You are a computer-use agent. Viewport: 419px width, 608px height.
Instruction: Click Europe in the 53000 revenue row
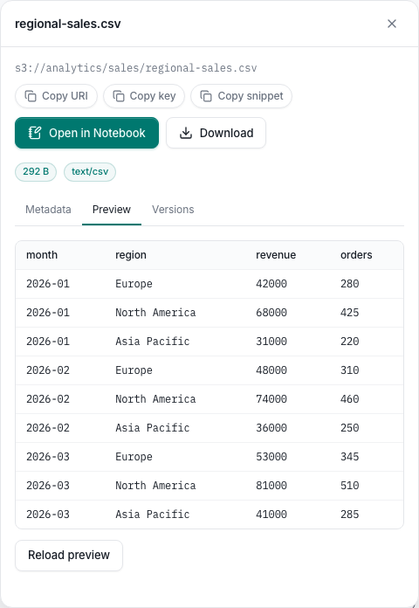(134, 457)
